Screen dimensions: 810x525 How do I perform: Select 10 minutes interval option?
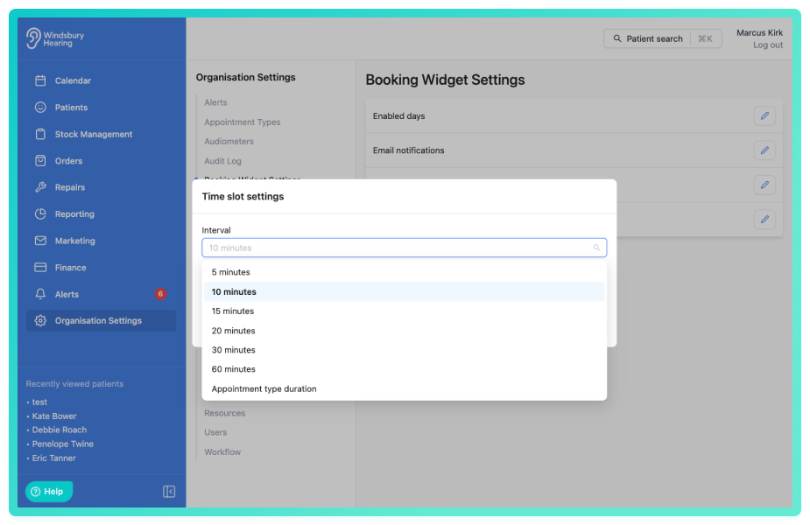(x=404, y=291)
